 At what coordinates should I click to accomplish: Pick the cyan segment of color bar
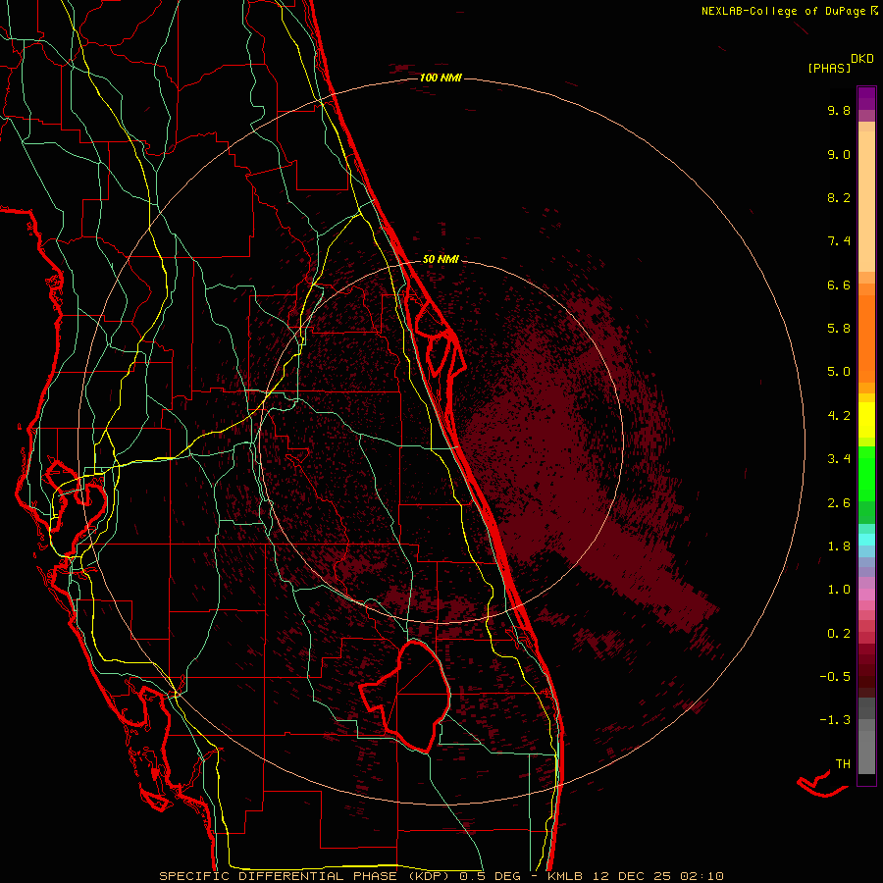[866, 540]
